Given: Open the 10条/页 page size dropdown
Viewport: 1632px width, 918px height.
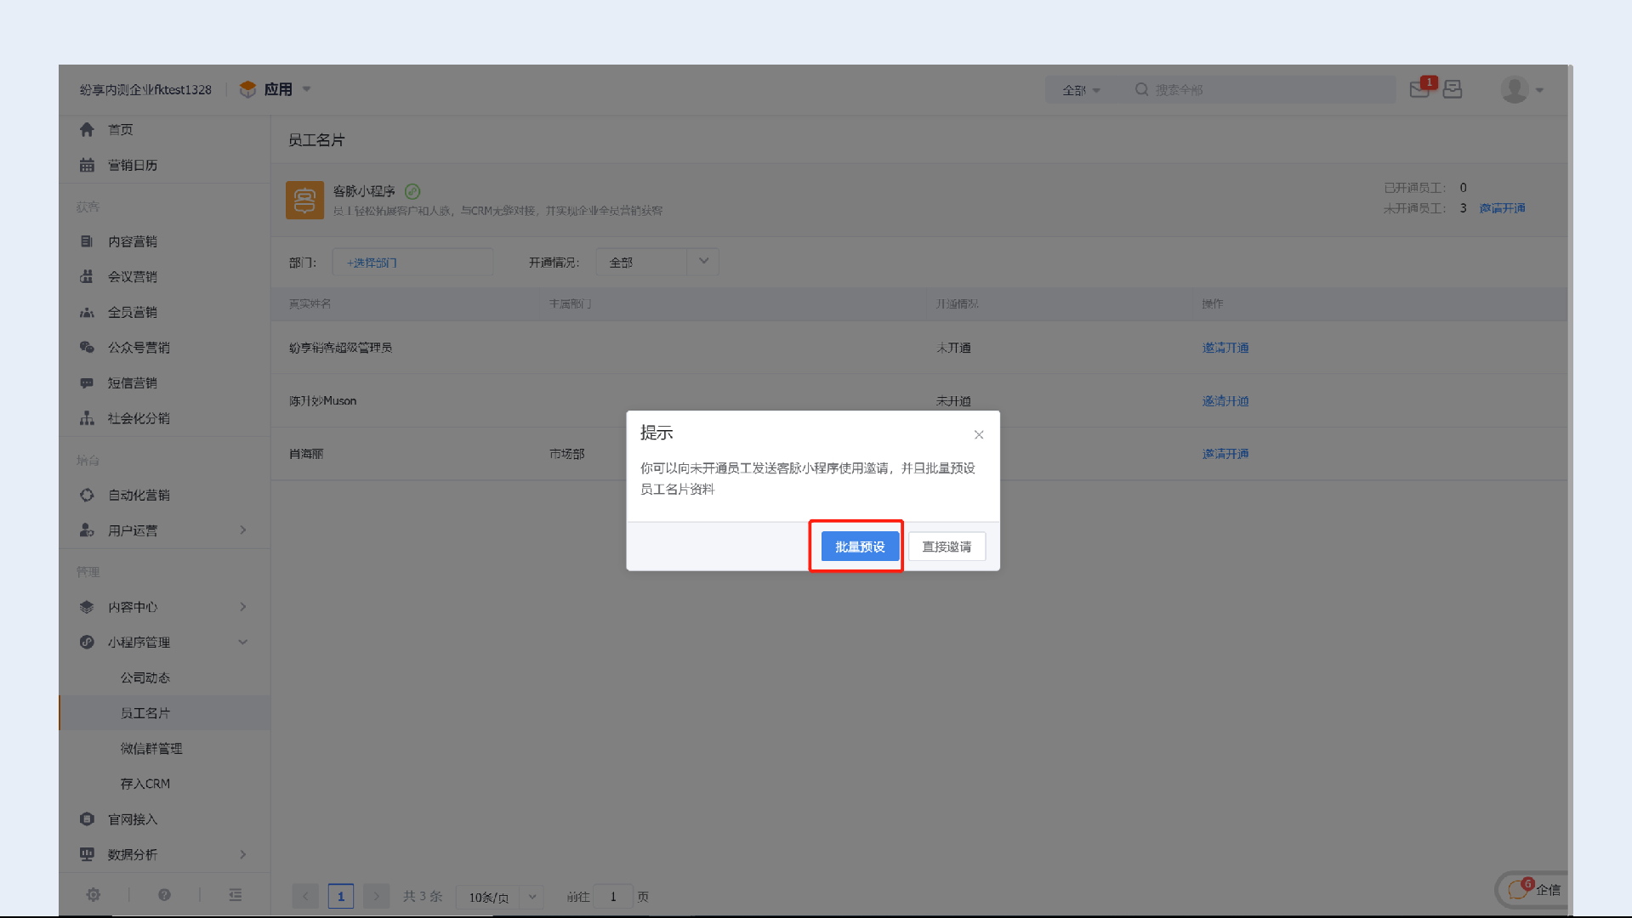Looking at the screenshot, I should (499, 897).
